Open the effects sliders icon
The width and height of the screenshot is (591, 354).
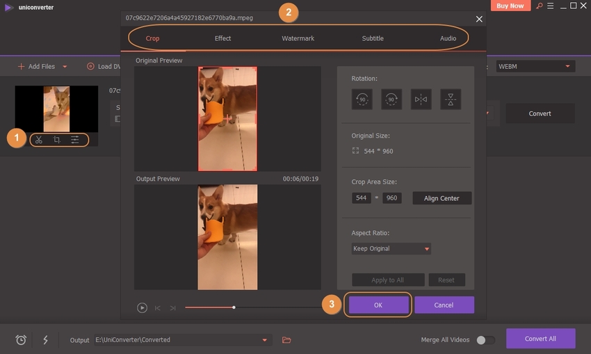click(75, 140)
